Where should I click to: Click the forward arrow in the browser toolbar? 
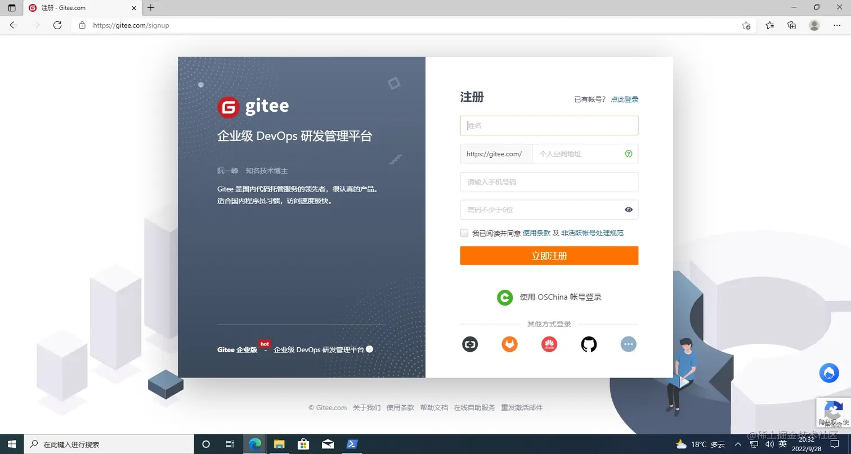[x=35, y=25]
